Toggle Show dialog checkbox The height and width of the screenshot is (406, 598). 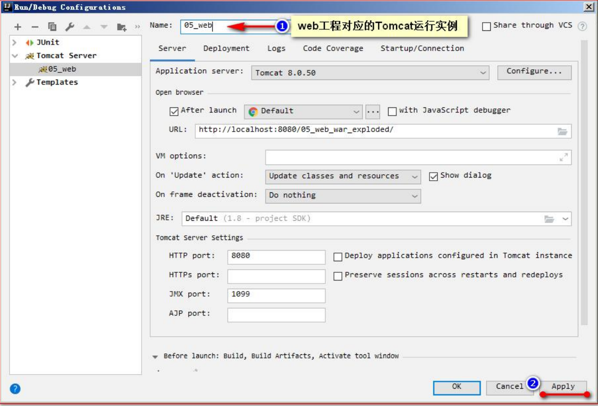(433, 176)
